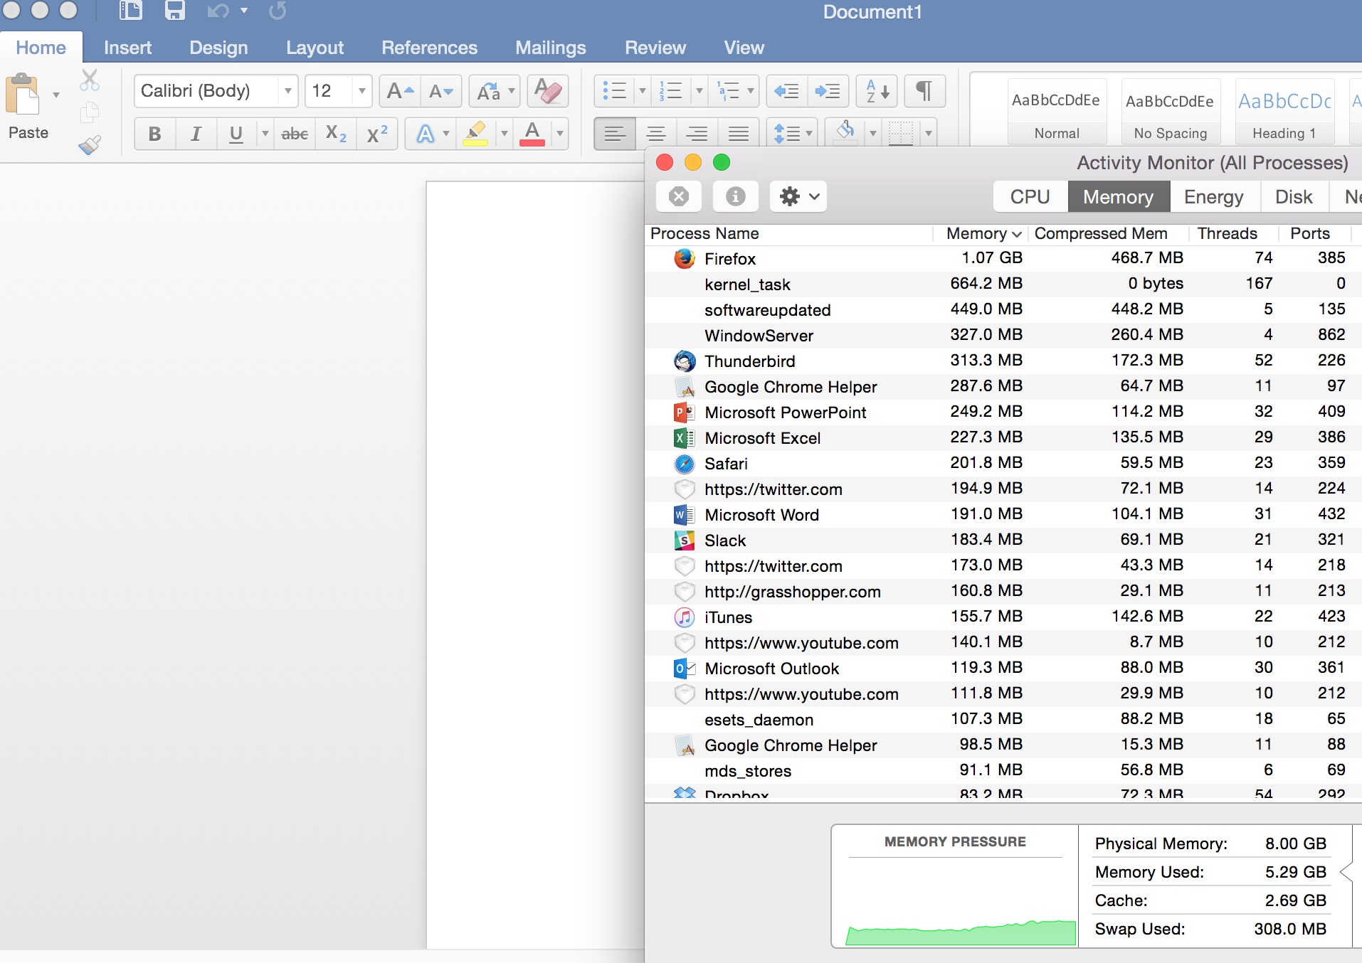Screen dimensions: 1362x963
Task: Toggle Underline formatting
Action: tap(236, 133)
